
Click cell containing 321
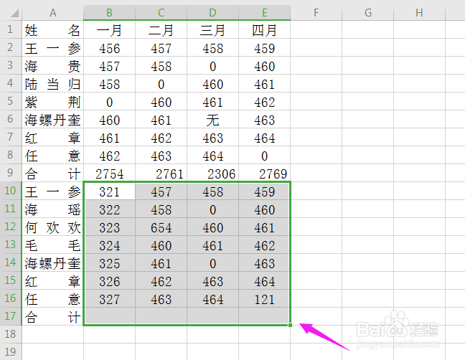[109, 191]
